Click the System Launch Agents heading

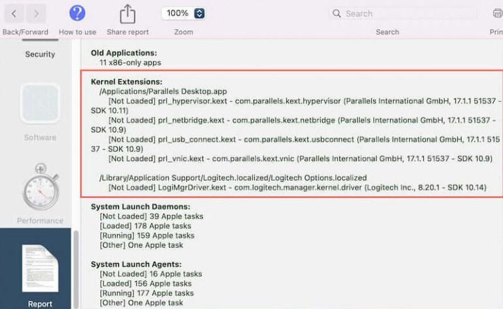pyautogui.click(x=136, y=264)
